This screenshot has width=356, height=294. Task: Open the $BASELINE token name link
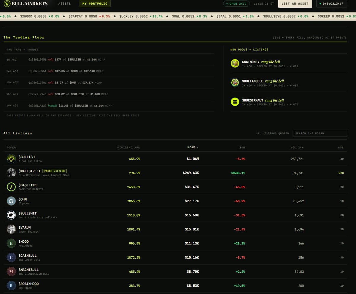[x=28, y=185]
